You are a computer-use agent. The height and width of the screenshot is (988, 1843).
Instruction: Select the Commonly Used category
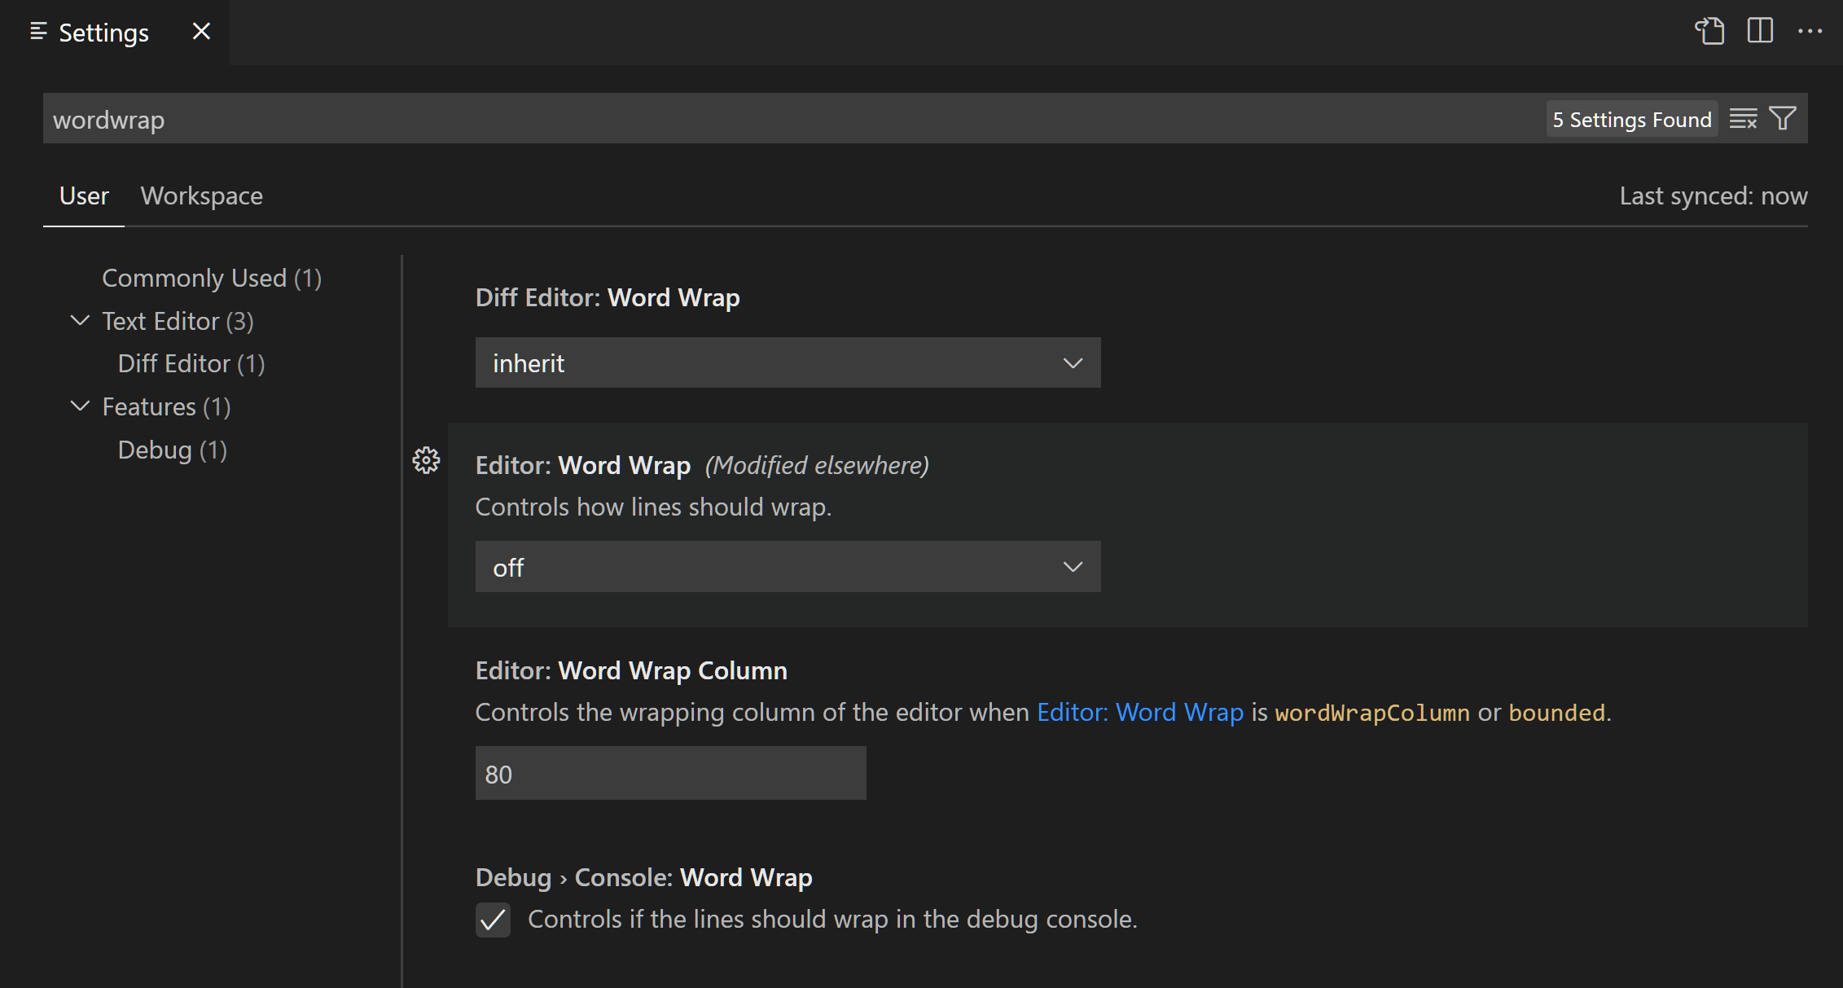point(213,277)
